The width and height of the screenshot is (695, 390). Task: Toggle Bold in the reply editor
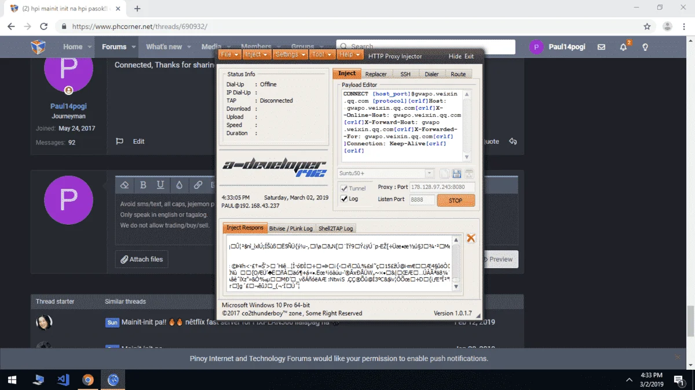(143, 185)
